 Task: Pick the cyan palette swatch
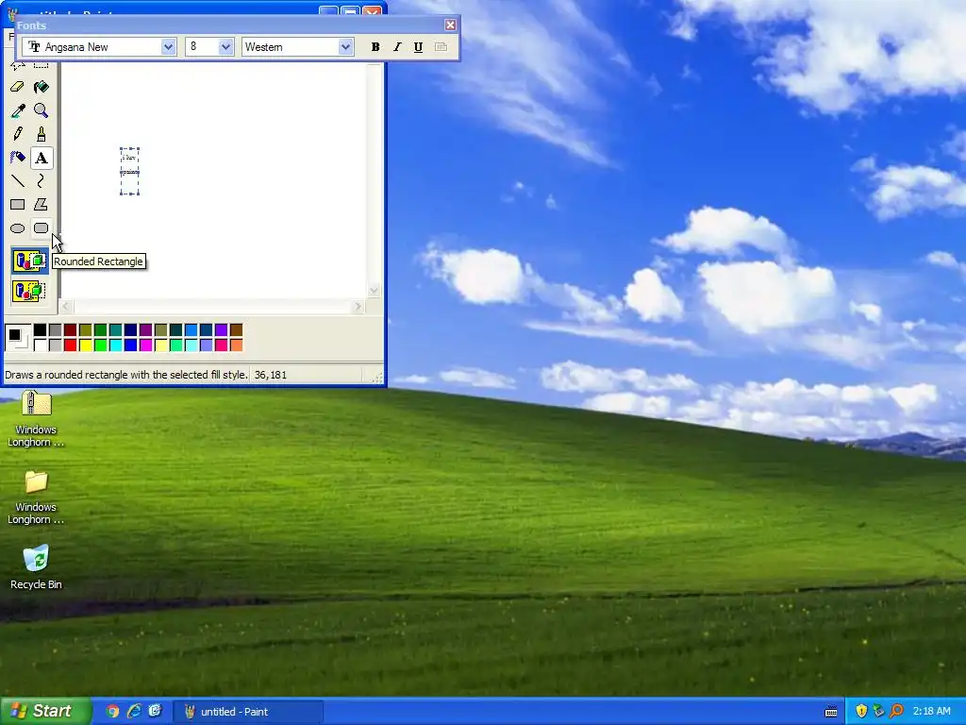pyautogui.click(x=116, y=346)
